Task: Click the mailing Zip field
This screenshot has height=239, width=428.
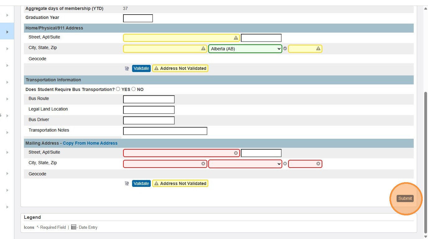Action: click(x=305, y=164)
